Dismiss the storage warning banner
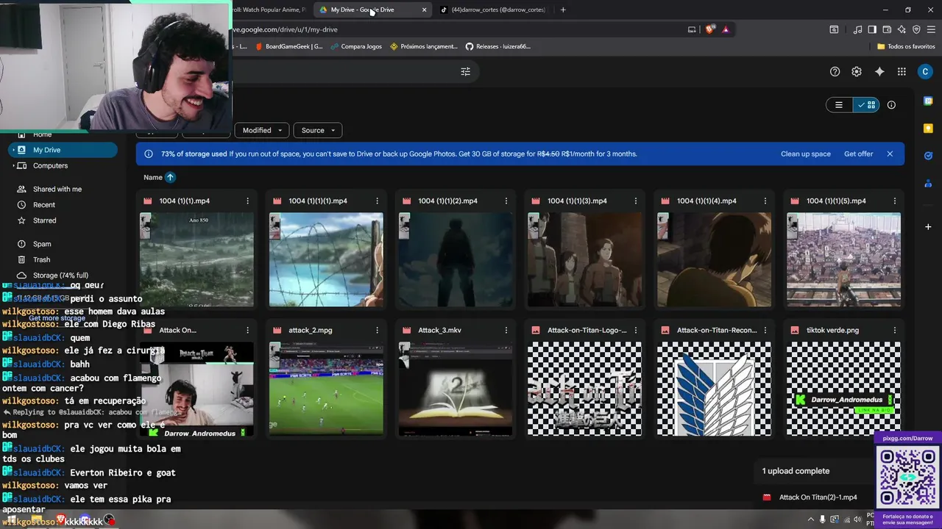The height and width of the screenshot is (529, 942). (890, 154)
